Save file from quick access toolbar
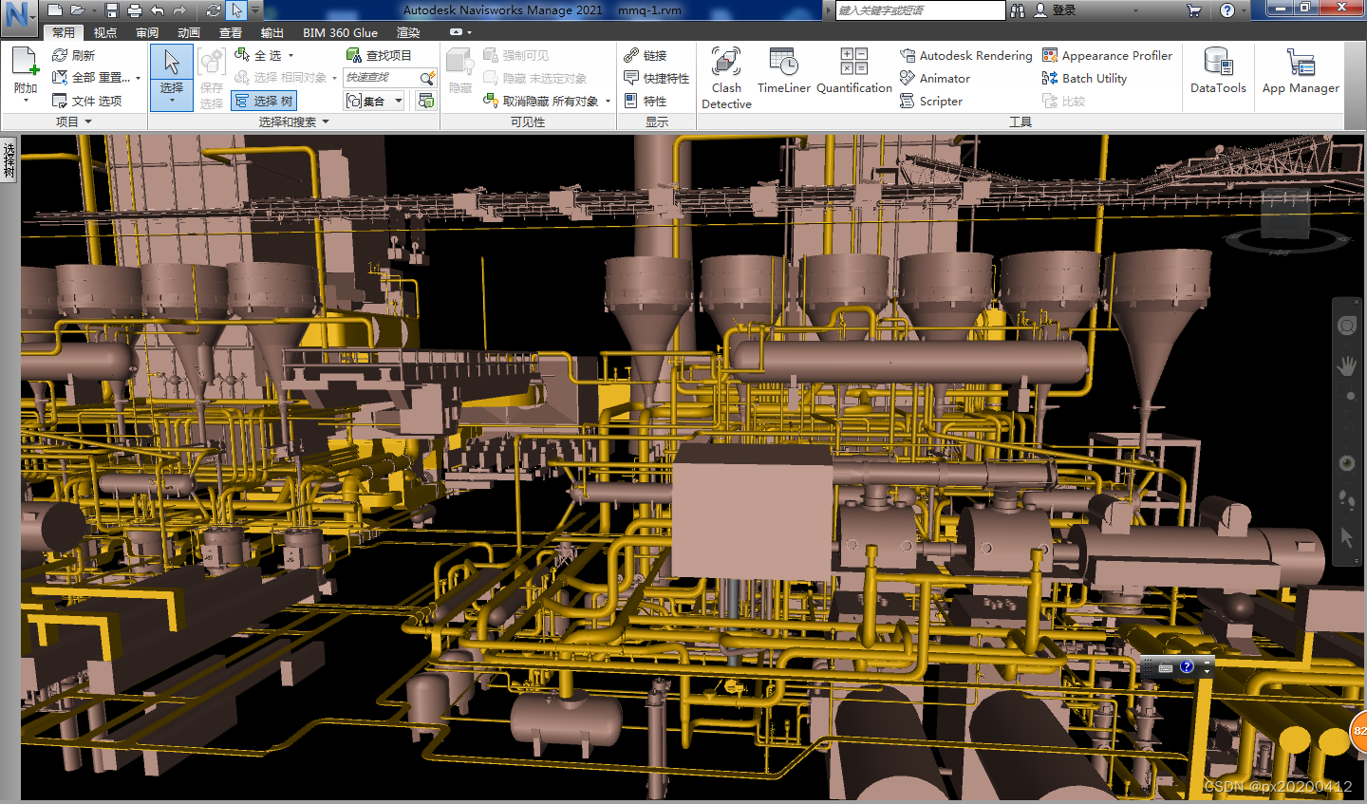This screenshot has width=1367, height=804. 112,10
